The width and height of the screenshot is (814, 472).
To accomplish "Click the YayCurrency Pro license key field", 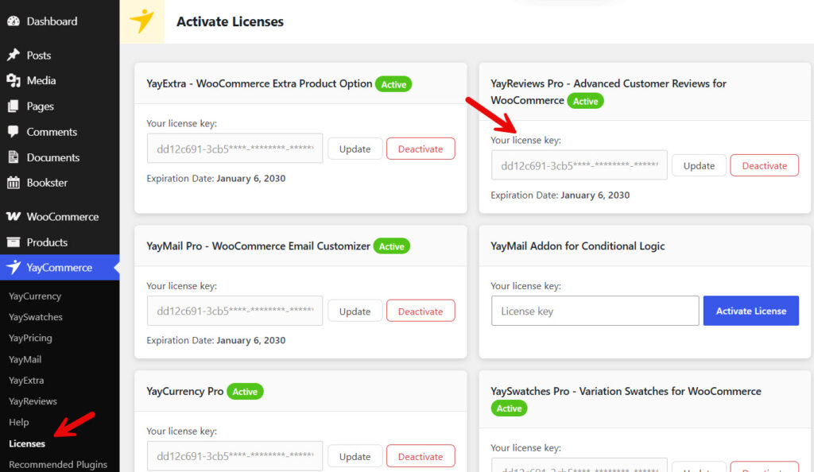I will (x=235, y=456).
